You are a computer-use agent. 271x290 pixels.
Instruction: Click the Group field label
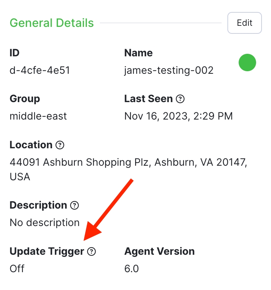[25, 99]
